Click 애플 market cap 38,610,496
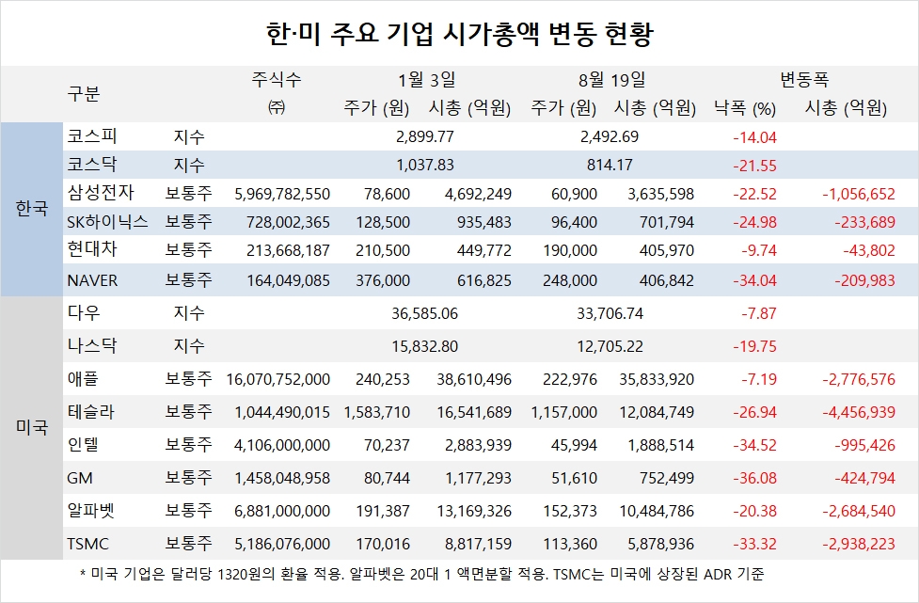Viewport: 919px width, 603px height. click(474, 379)
